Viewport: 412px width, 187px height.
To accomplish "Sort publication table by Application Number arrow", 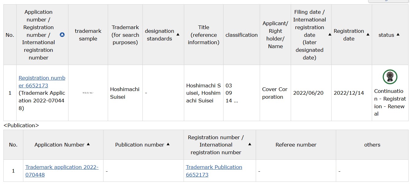I will pos(88,144).
